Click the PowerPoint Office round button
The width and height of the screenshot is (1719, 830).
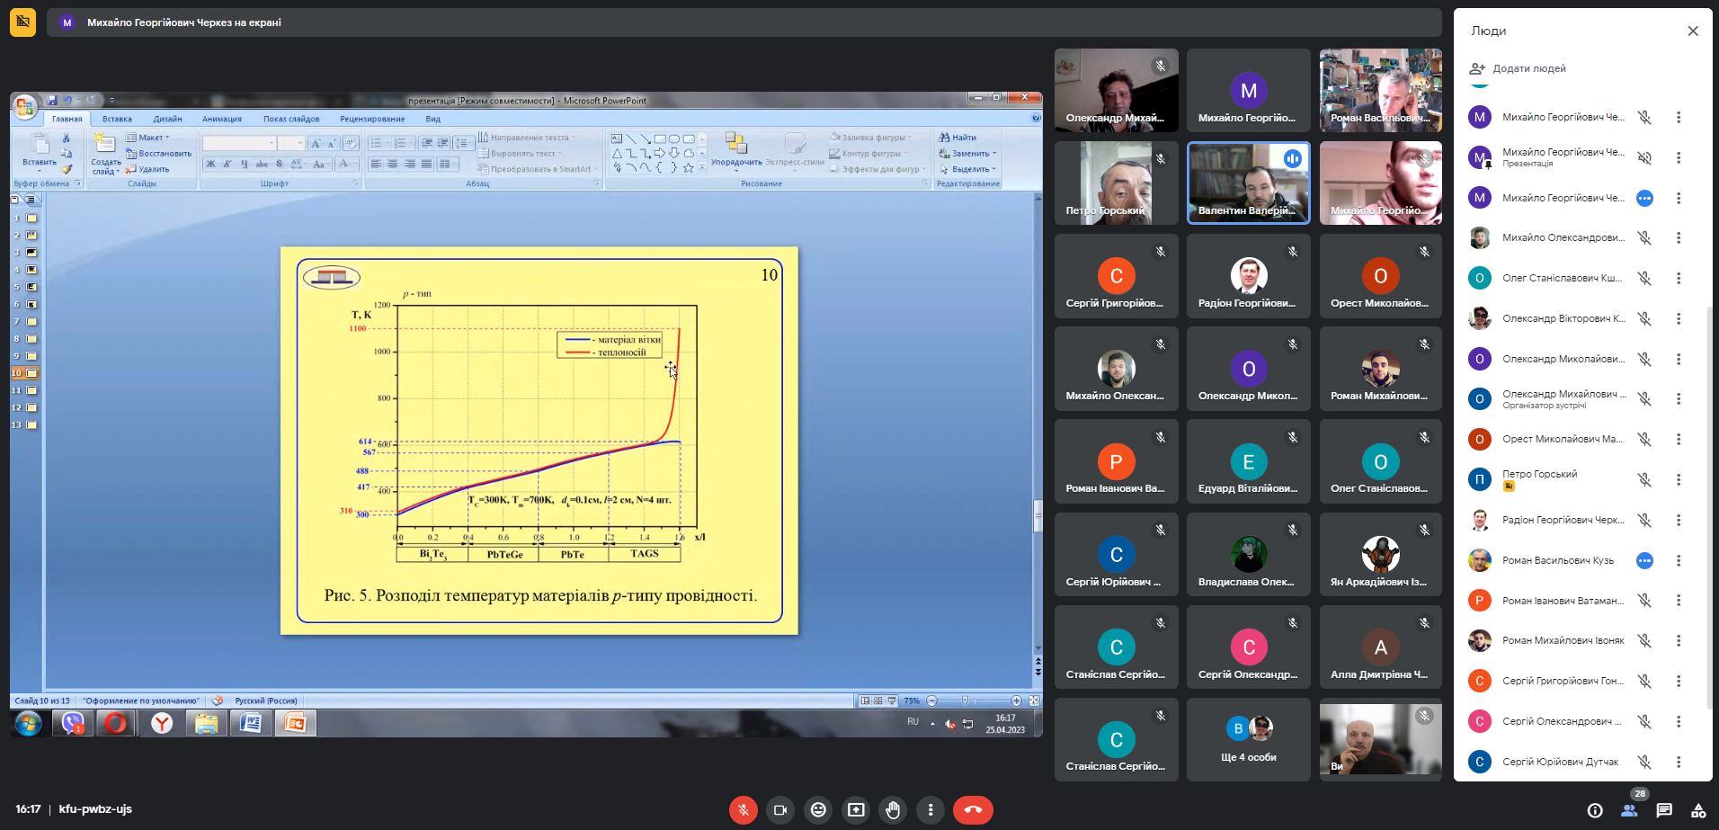(x=25, y=106)
